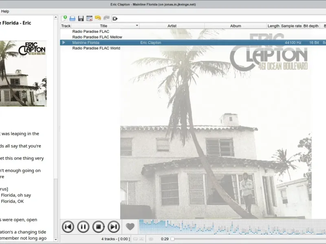The image size is (326, 244).
Task: Love this track with the heart icon
Action: tap(130, 227)
